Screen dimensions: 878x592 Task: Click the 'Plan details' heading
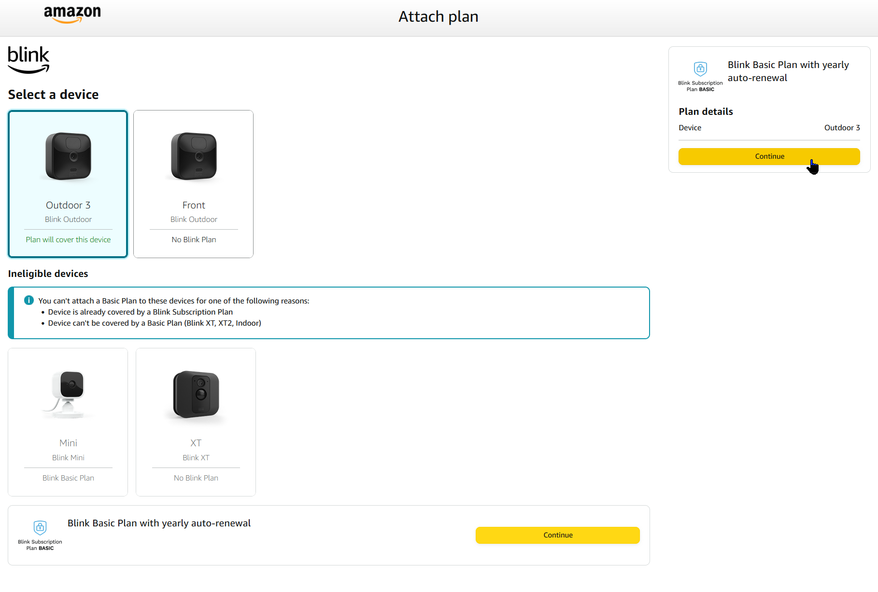click(706, 111)
